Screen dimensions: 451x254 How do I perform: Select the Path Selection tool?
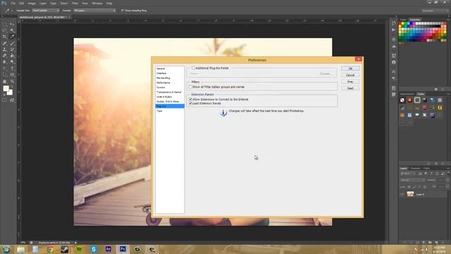click(4, 75)
